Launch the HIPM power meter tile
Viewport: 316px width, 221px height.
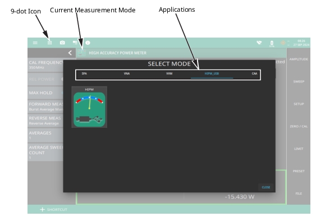pos(89,107)
